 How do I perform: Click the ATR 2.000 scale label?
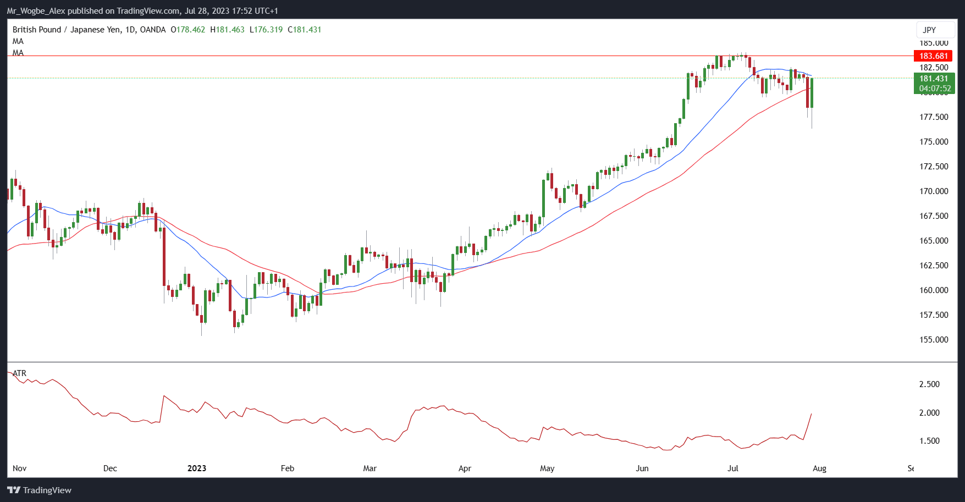click(x=929, y=412)
